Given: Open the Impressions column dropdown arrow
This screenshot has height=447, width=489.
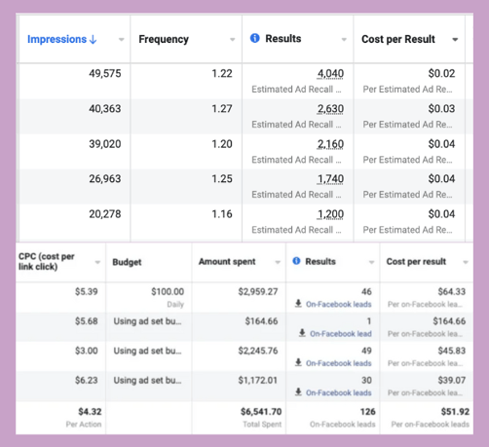Looking at the screenshot, I should 122,40.
